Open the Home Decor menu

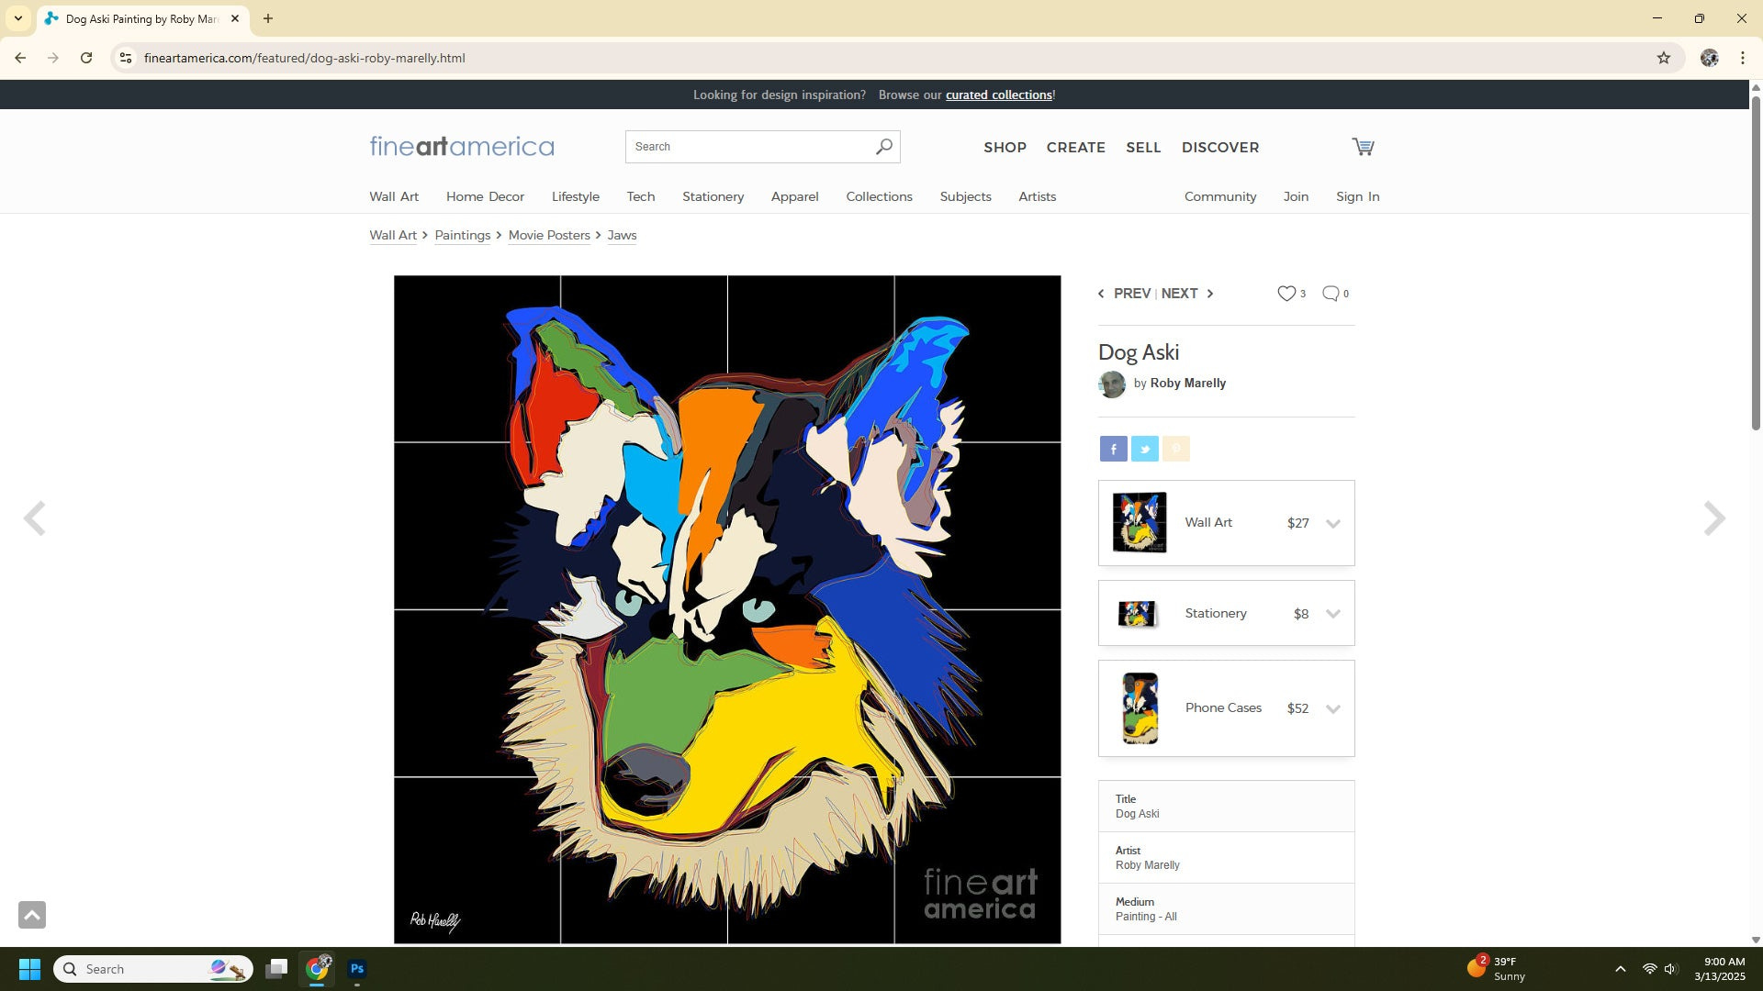[485, 196]
